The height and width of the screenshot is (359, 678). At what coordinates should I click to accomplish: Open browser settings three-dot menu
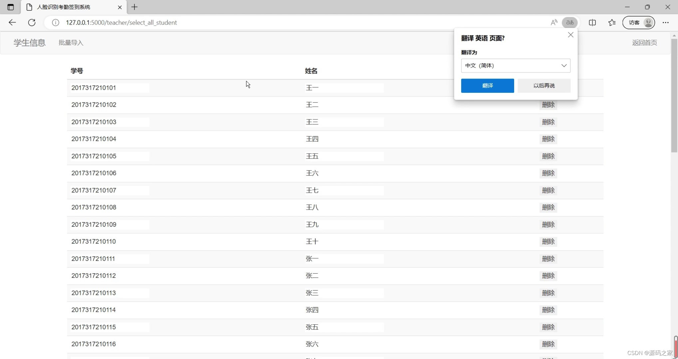(x=665, y=22)
